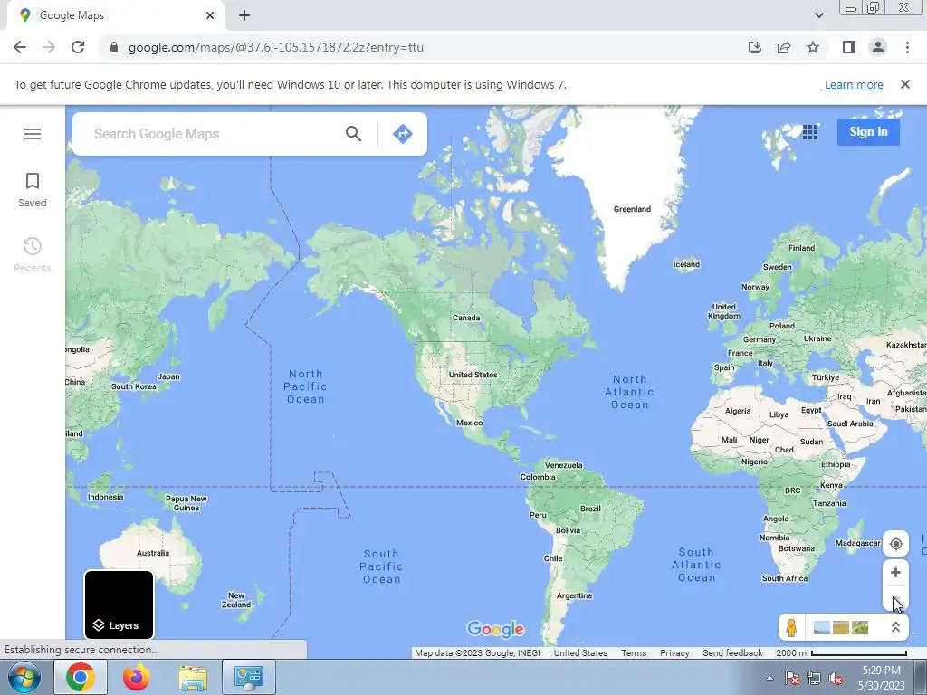Open the Saved places panel
Screen dimensions: 927x695
point(33,190)
